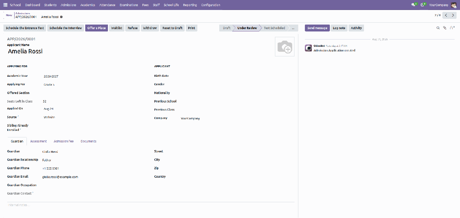
Task: Click the Refuse button
Action: pos(132,28)
